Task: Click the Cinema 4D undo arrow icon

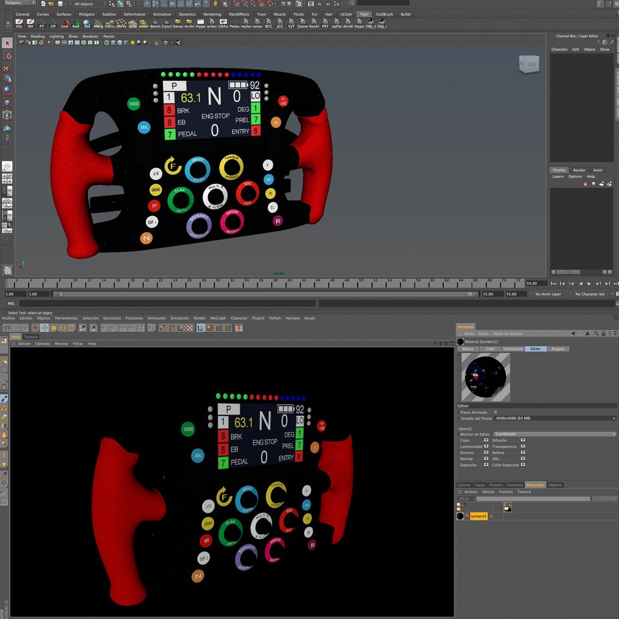Action: coord(6,328)
